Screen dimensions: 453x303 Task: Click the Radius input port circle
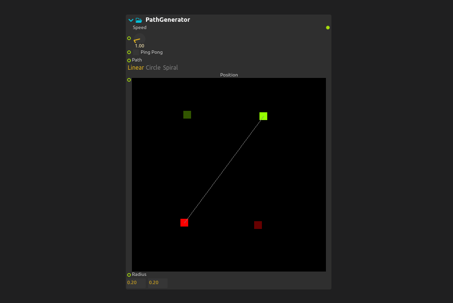click(x=129, y=275)
